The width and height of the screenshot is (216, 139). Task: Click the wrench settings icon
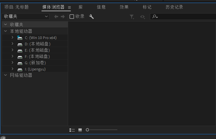[x=92, y=17]
